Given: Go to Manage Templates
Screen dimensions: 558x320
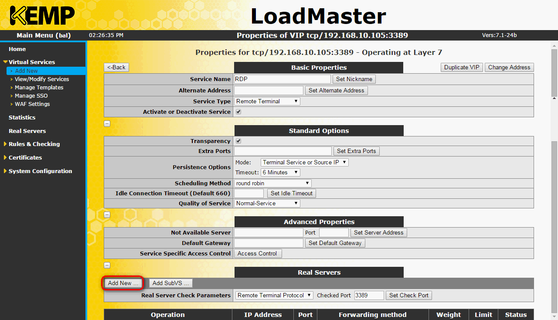Looking at the screenshot, I should 39,88.
